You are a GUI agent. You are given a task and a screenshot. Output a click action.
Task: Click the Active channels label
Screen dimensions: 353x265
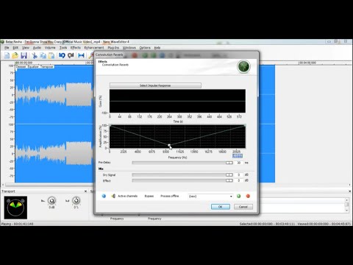(x=128, y=196)
